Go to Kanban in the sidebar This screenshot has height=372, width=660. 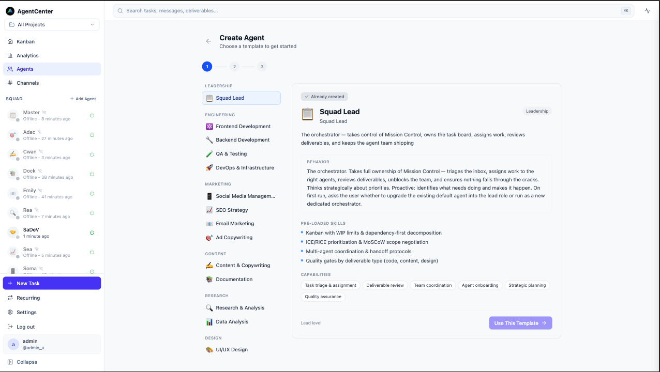[x=25, y=41]
